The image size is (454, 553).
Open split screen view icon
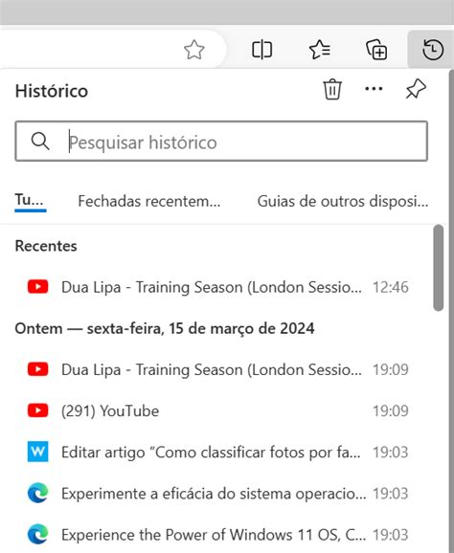[x=261, y=50]
